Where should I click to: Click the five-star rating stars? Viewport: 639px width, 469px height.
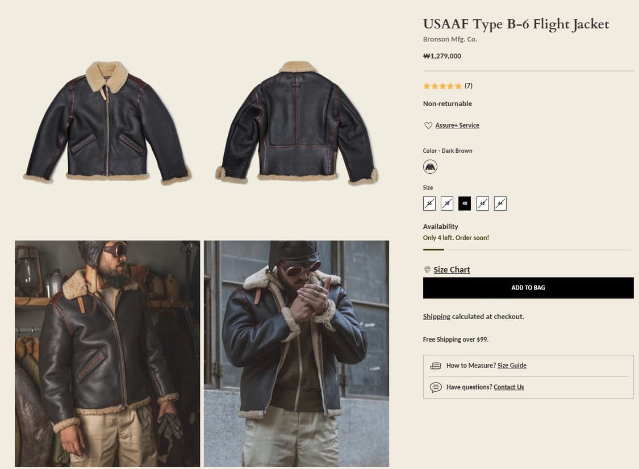[x=442, y=86]
